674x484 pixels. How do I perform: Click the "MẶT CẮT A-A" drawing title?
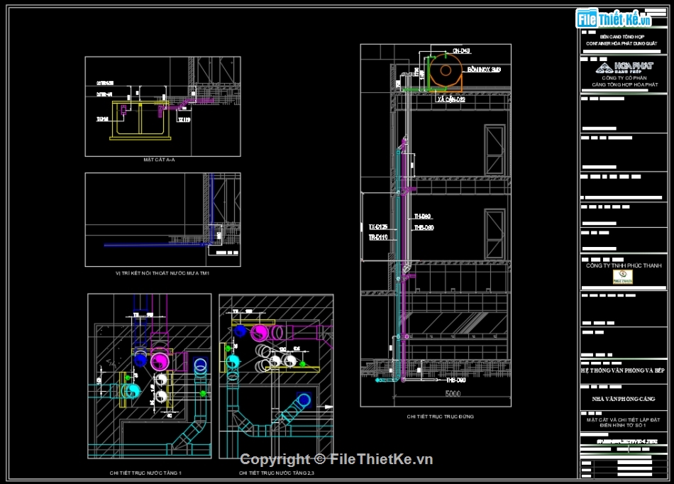coord(159,160)
